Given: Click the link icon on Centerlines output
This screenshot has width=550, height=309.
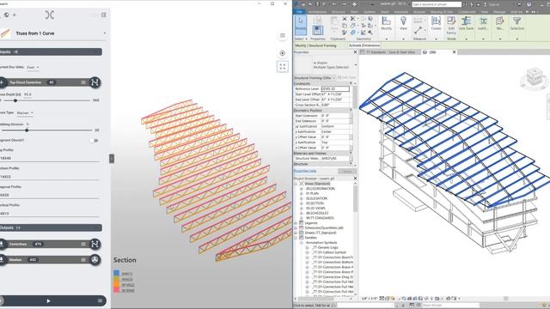Looking at the screenshot, I should [x=95, y=244].
